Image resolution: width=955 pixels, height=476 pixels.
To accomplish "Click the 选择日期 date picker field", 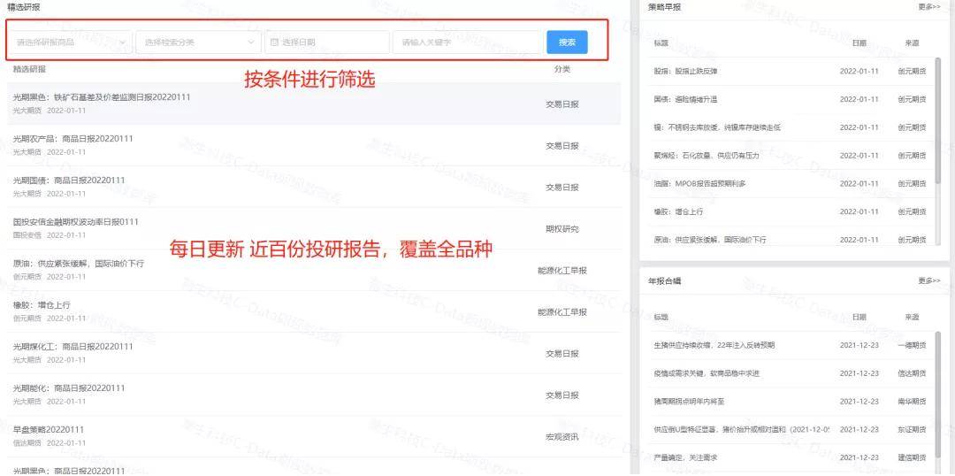I will 327,42.
